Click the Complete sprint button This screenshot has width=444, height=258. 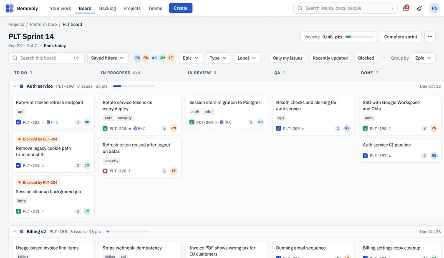401,37
